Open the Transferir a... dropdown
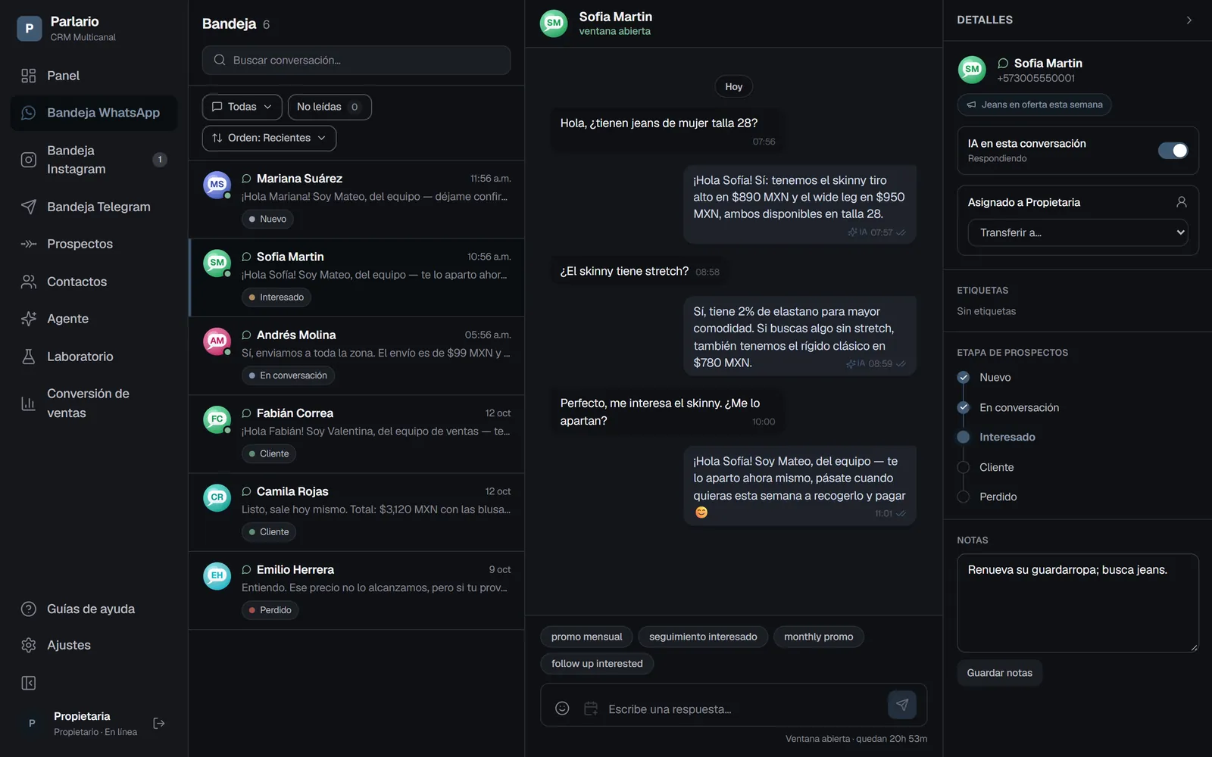This screenshot has width=1212, height=757. pyautogui.click(x=1078, y=232)
